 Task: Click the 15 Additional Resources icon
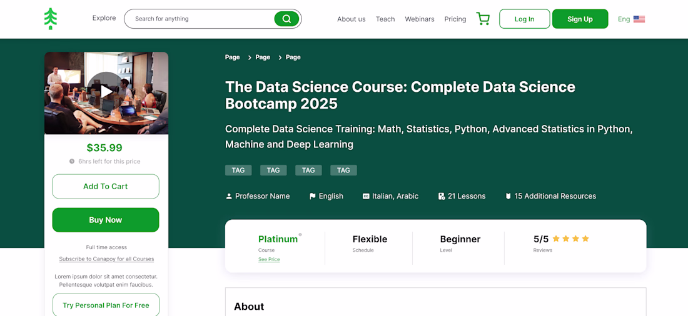point(508,196)
